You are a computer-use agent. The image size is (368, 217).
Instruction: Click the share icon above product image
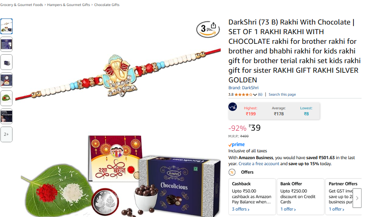[213, 25]
